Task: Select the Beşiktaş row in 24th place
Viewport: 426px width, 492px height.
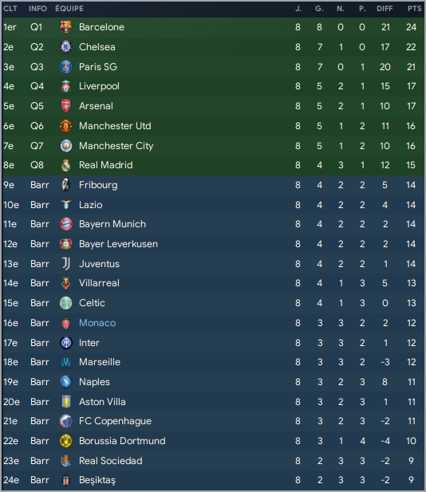Action: [213, 480]
